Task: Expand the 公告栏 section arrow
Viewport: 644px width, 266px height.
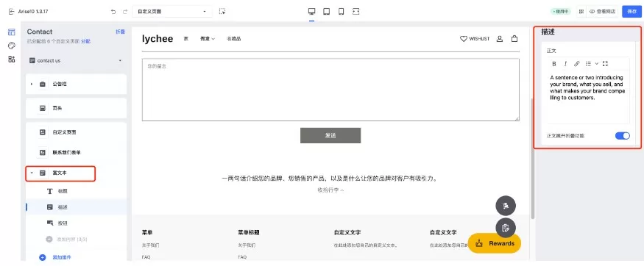Action: coord(32,84)
